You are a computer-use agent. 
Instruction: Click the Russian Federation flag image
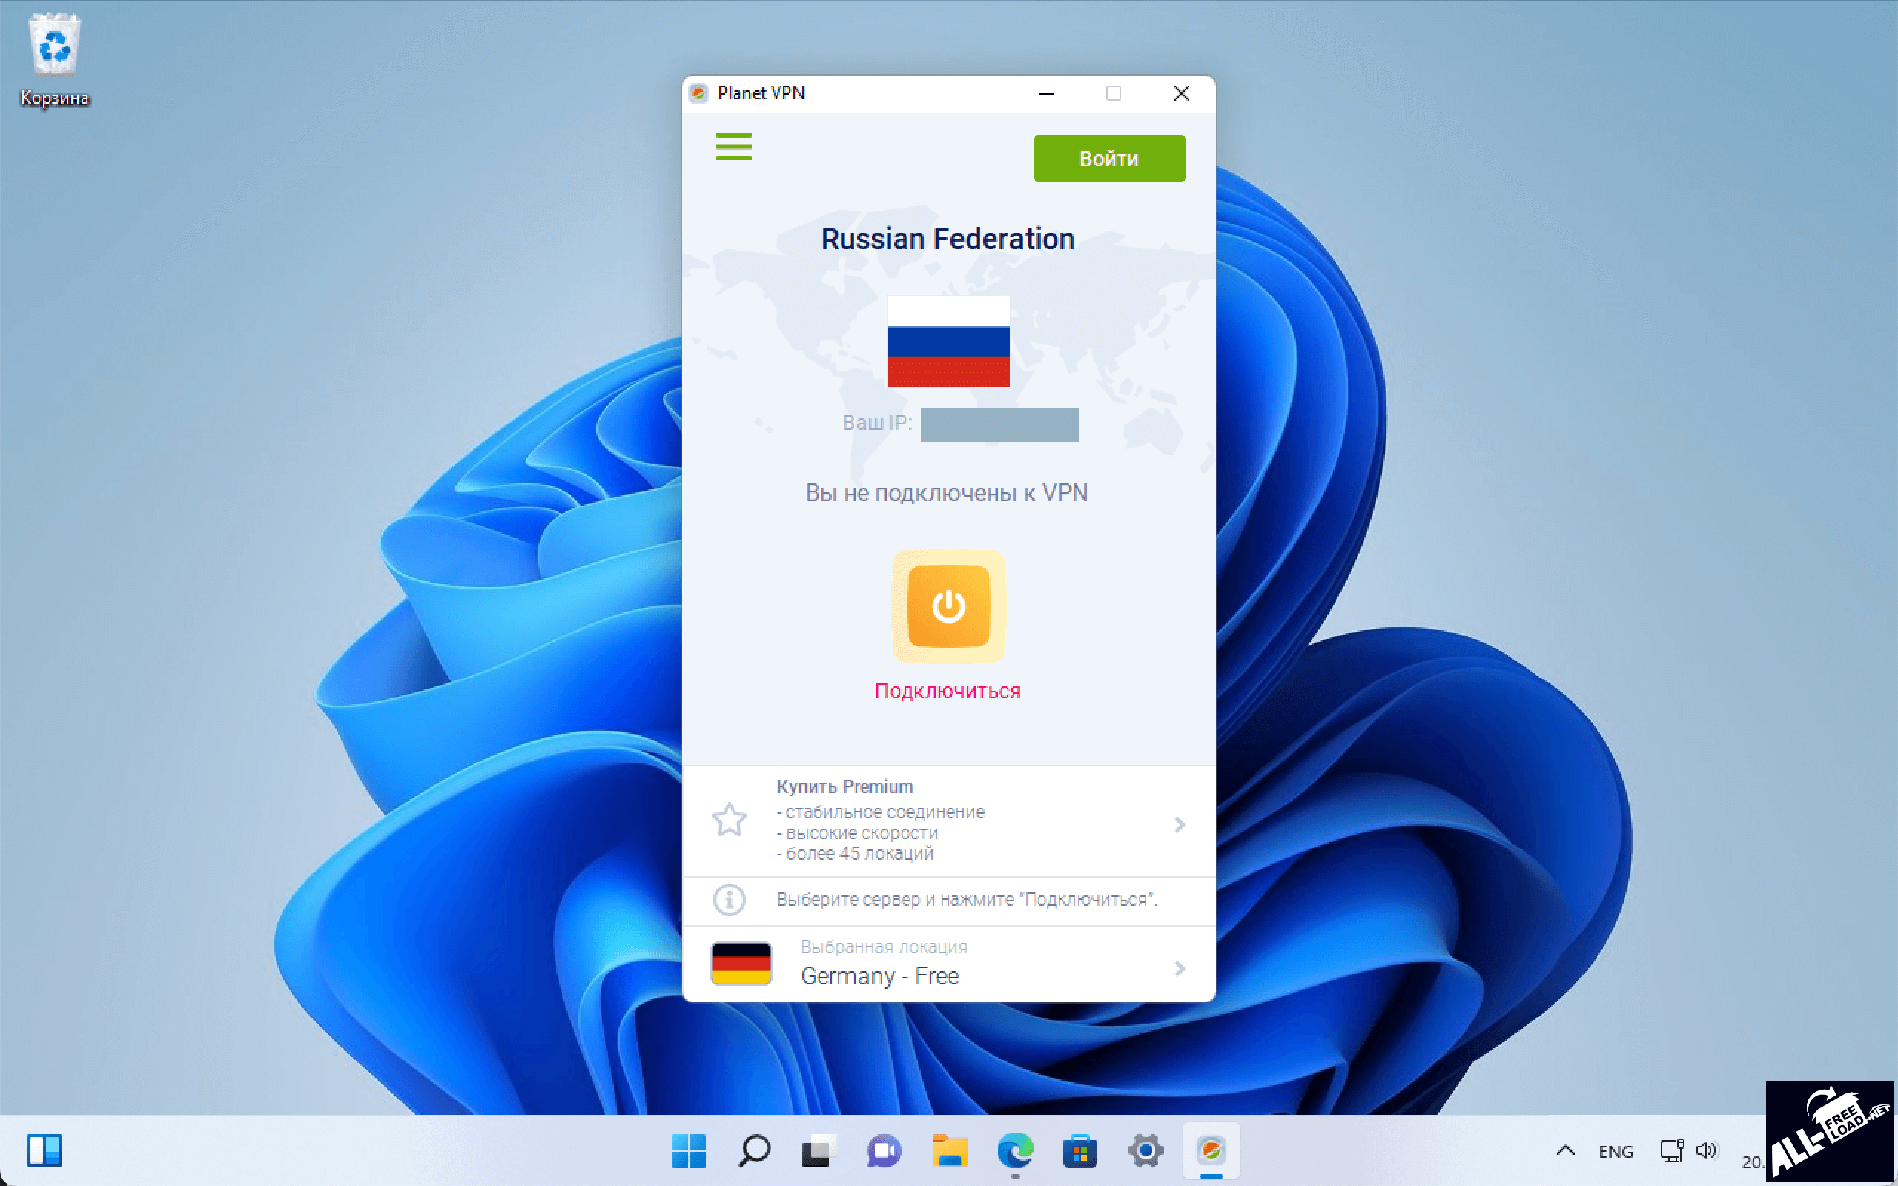(x=948, y=341)
